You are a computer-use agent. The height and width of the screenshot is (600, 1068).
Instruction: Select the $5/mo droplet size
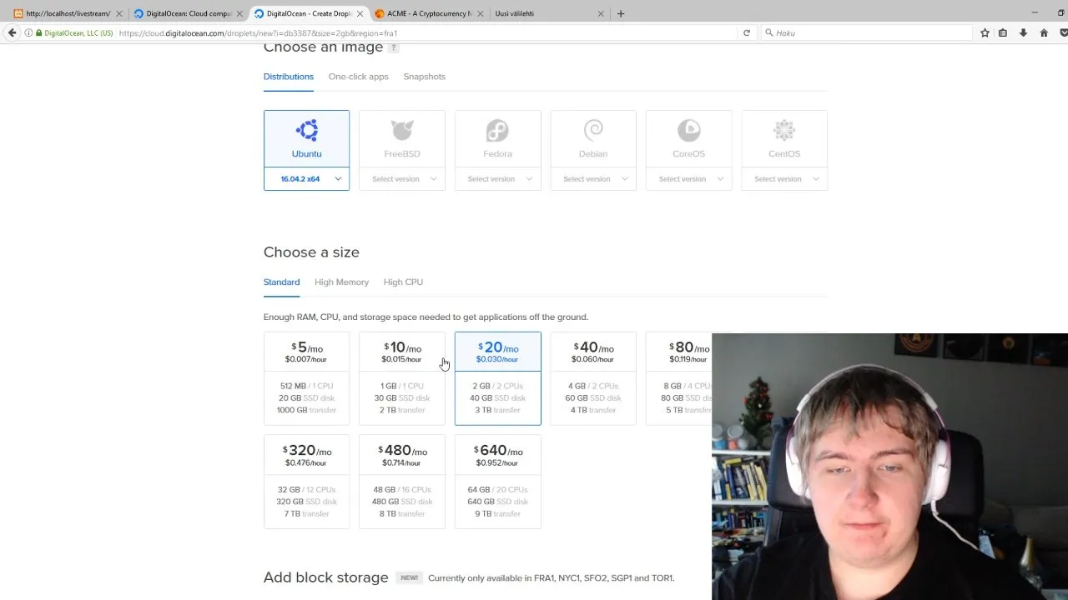(x=306, y=378)
